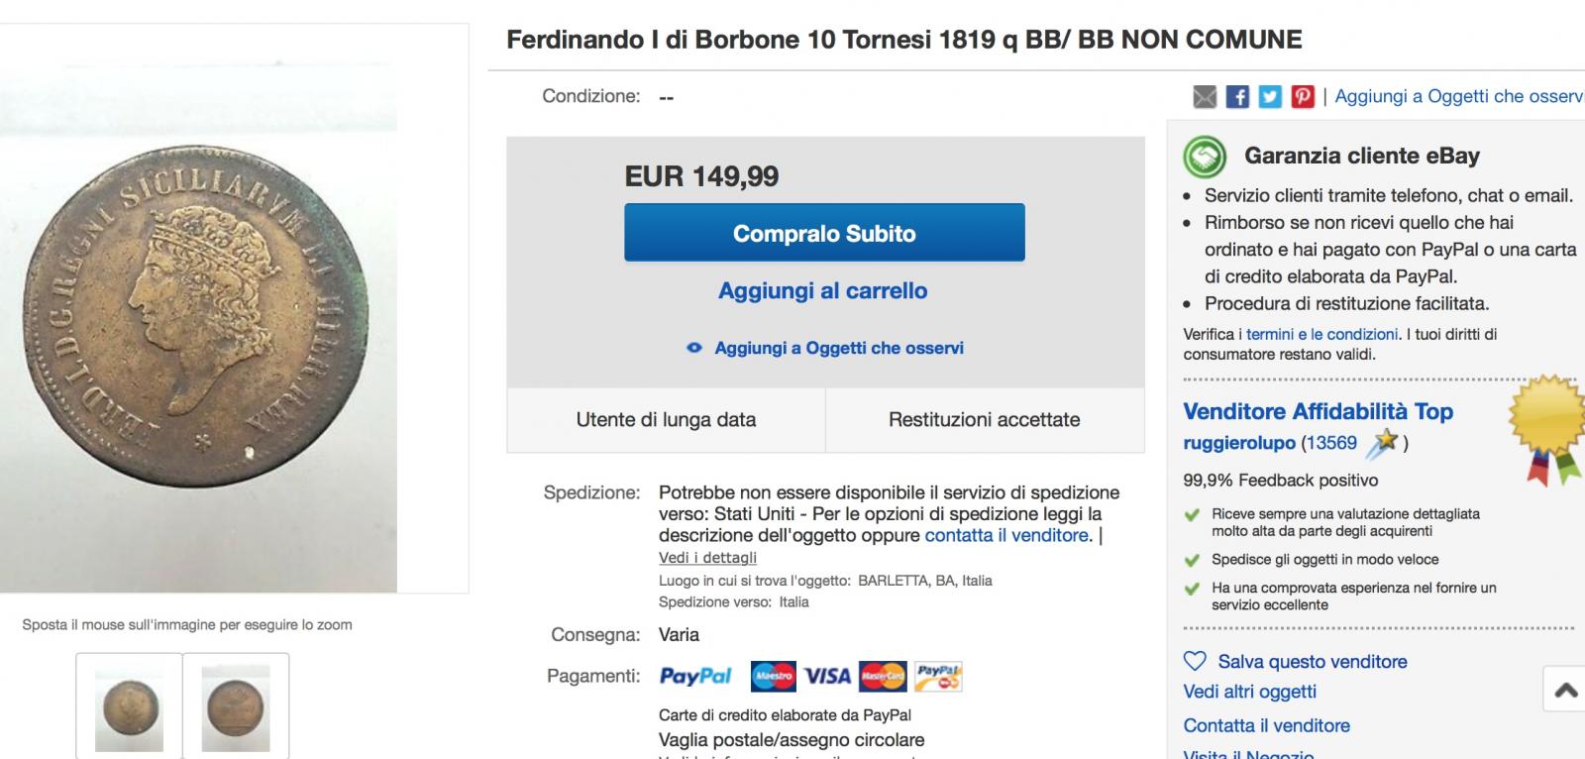Image resolution: width=1585 pixels, height=759 pixels.
Task: Click the eBay guarantee handshake icon
Action: pos(1204,157)
